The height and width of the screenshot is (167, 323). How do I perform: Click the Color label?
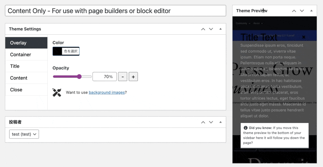(x=58, y=43)
